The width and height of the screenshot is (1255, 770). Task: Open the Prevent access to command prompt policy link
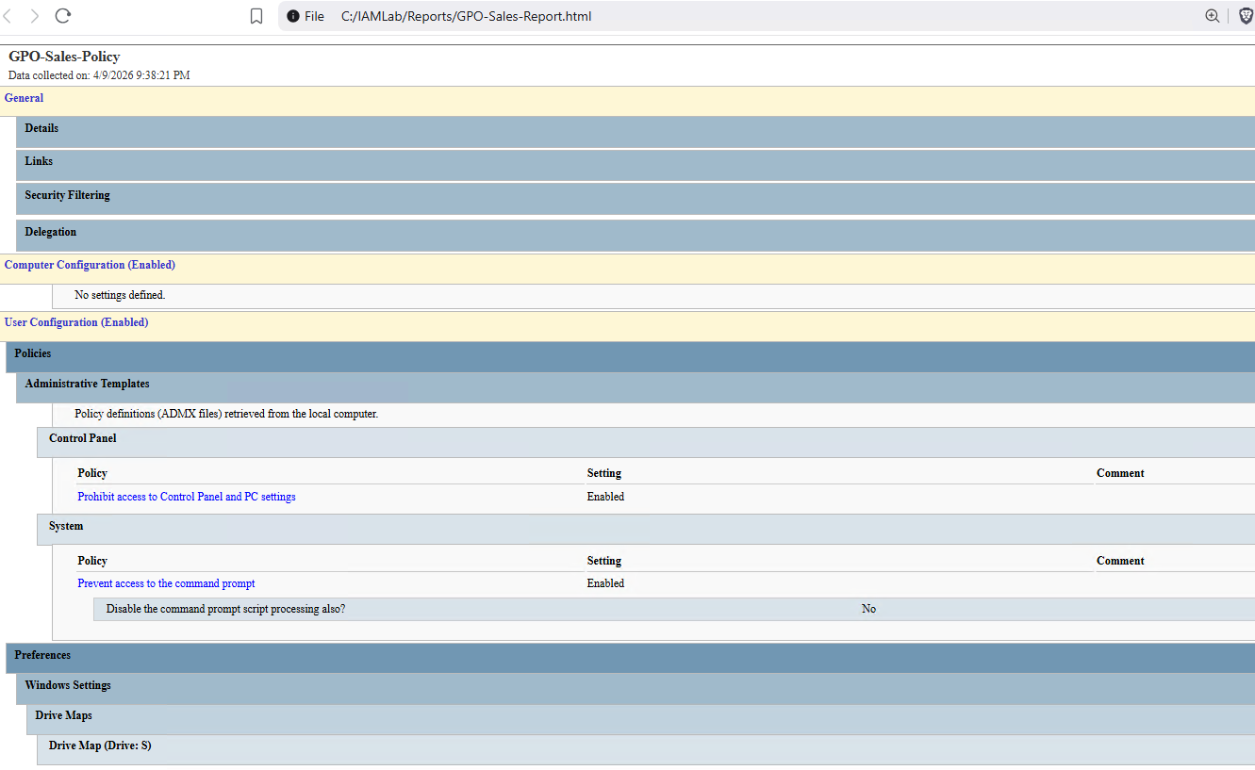pos(166,582)
